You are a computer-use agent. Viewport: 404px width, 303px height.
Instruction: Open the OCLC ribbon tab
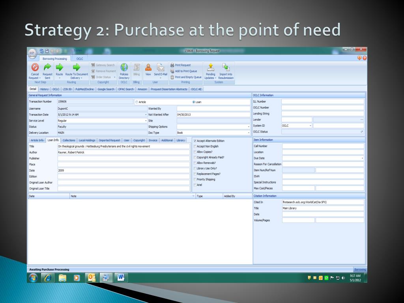[80, 59]
